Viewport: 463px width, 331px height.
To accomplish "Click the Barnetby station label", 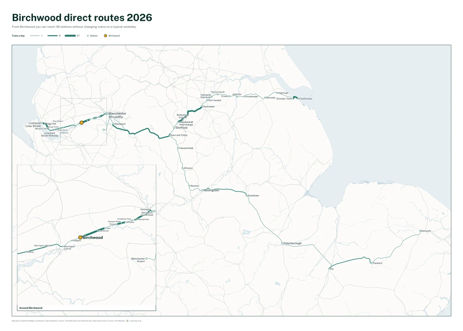I will [x=271, y=98].
